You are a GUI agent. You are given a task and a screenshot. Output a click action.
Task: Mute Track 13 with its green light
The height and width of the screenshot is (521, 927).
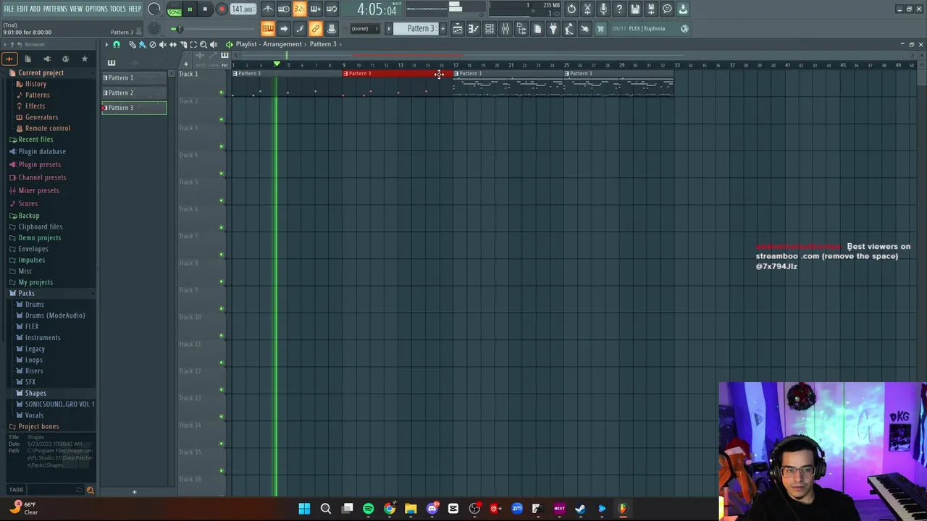point(221,417)
